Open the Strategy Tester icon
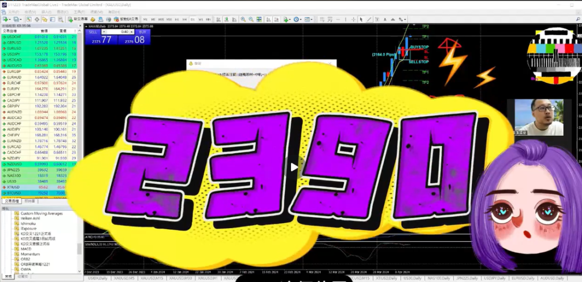582x282 pixels. 60,19
